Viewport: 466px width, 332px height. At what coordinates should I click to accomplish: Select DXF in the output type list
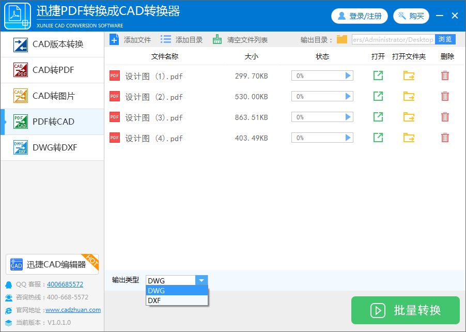[177, 300]
